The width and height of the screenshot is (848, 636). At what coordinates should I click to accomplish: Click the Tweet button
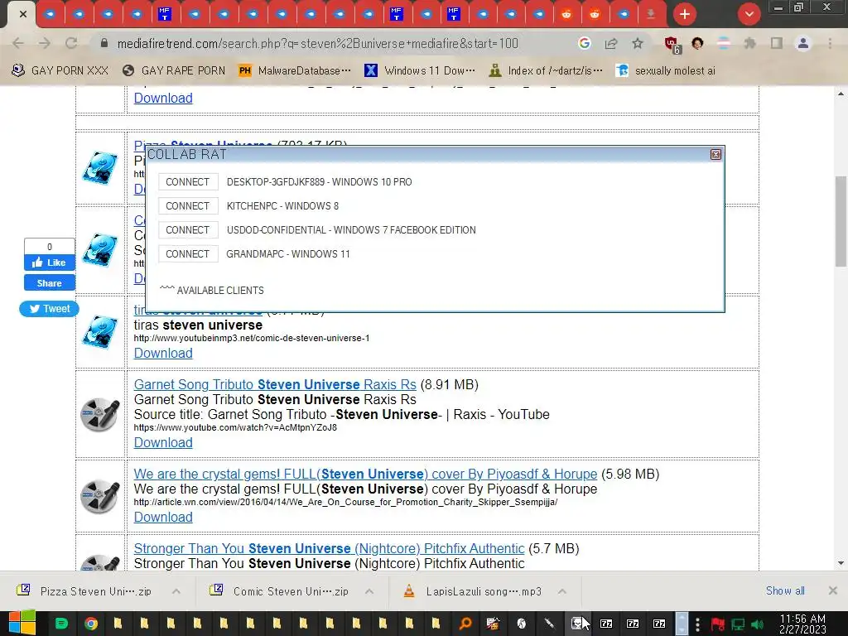[x=49, y=309]
